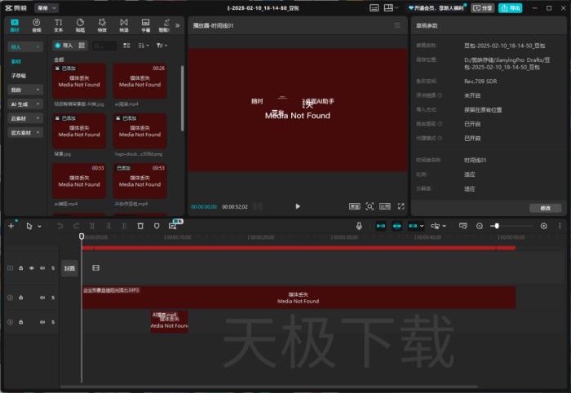Click the delete trash icon in timeline toolbar

(x=140, y=226)
